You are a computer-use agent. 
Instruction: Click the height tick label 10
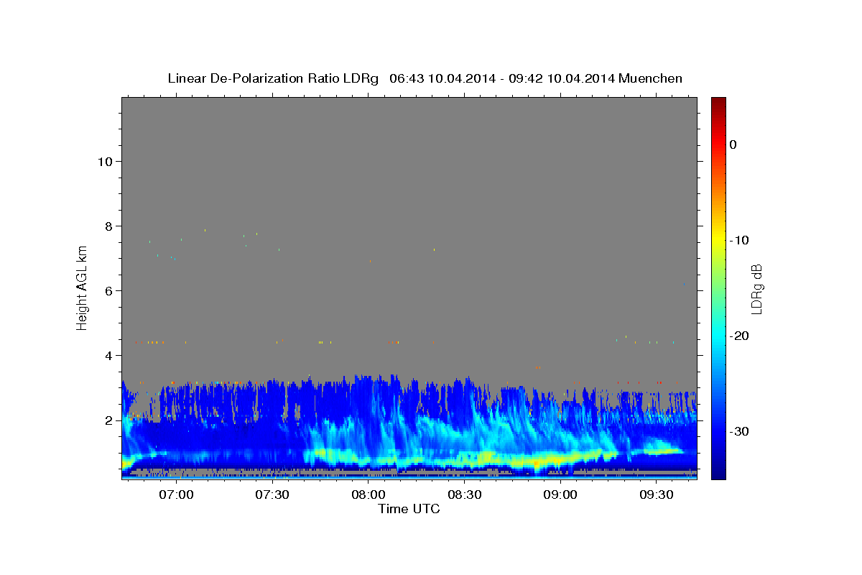click(x=105, y=162)
